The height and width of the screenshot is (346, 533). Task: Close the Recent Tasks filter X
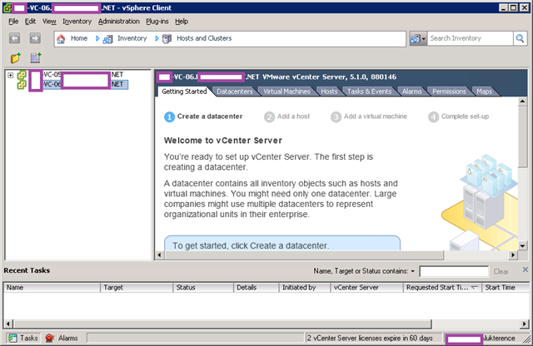pos(526,269)
